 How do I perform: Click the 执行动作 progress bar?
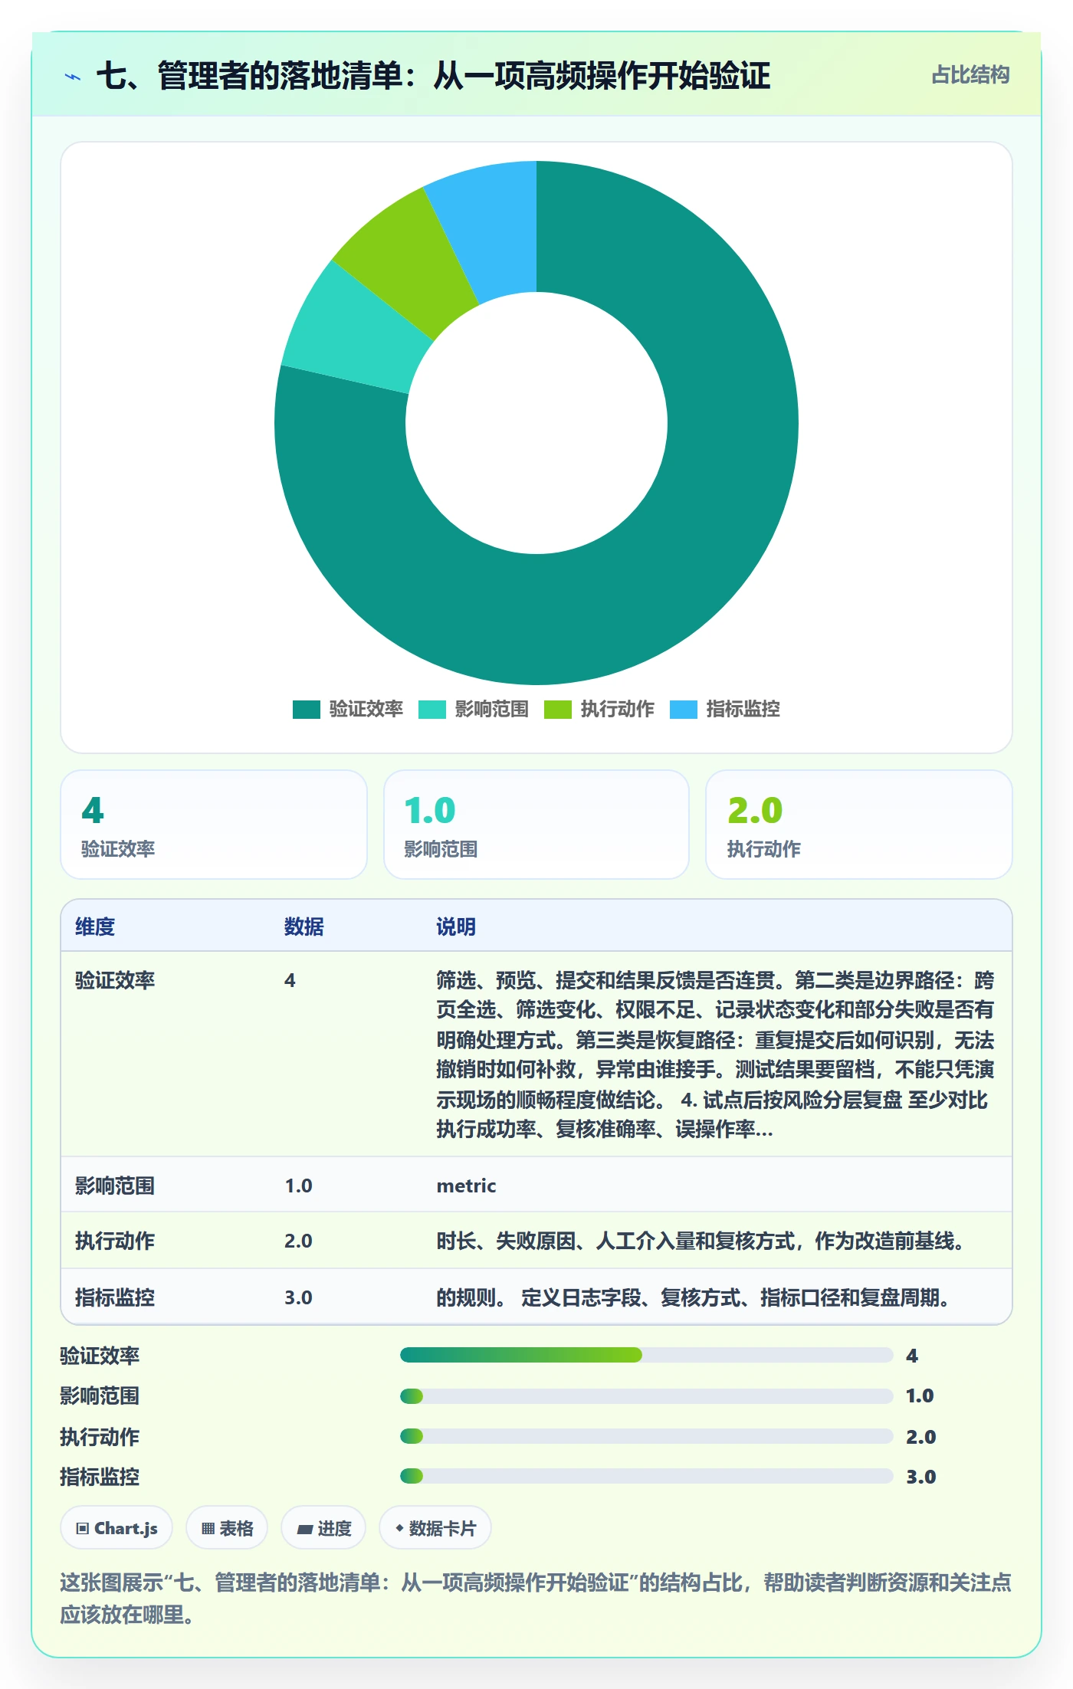pyautogui.click(x=646, y=1436)
